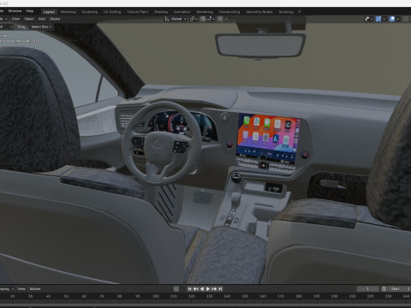Open the viewport View menu
The height and width of the screenshot is (308, 411).
15,19
